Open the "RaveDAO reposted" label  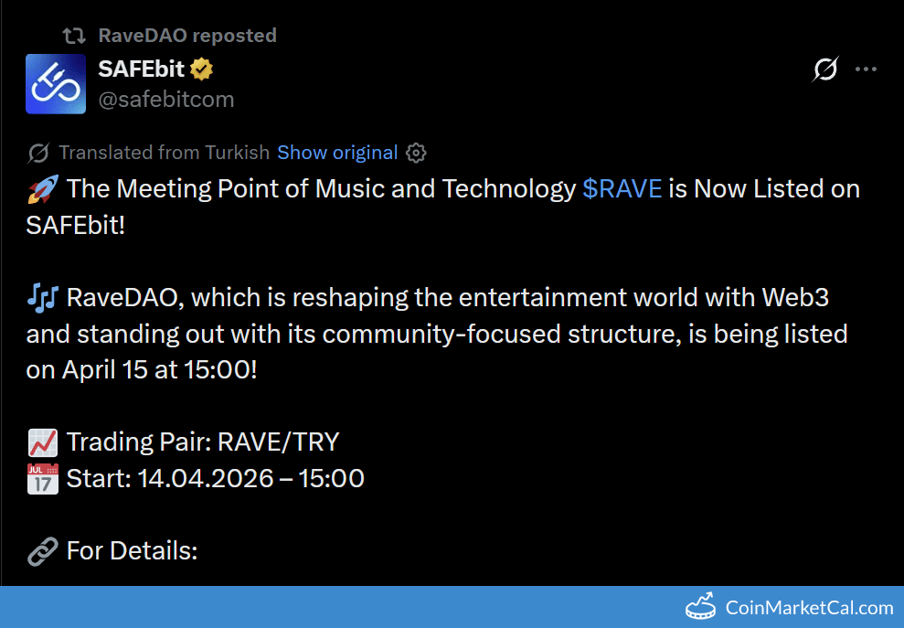(186, 36)
